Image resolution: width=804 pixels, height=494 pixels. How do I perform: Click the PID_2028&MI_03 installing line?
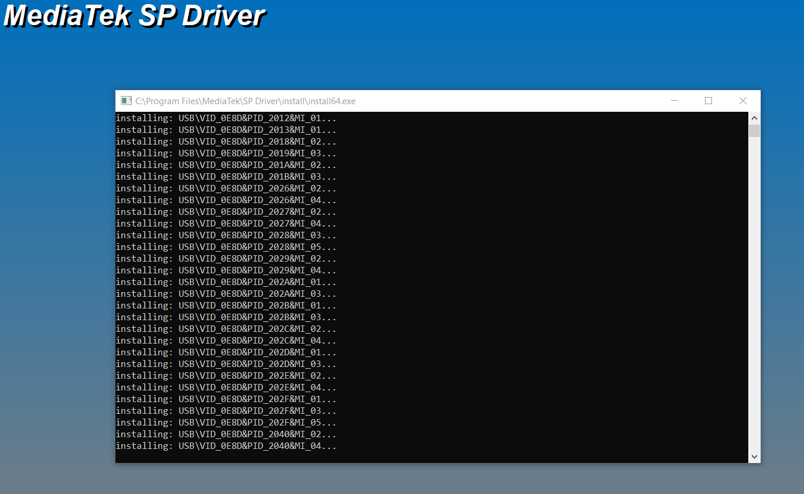click(226, 235)
